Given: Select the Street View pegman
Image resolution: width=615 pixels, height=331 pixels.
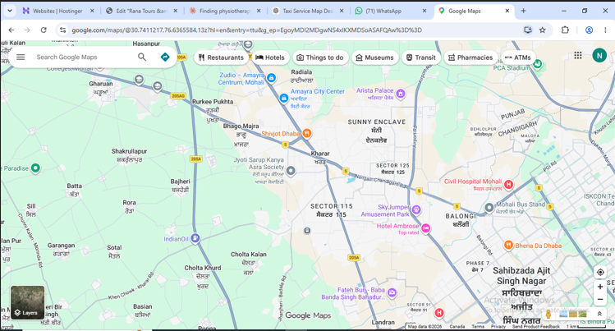Looking at the screenshot, I should coord(548,314).
